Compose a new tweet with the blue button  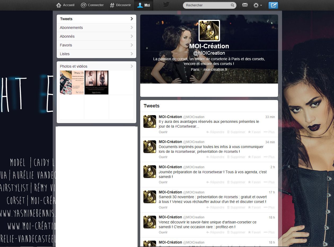(x=273, y=5)
